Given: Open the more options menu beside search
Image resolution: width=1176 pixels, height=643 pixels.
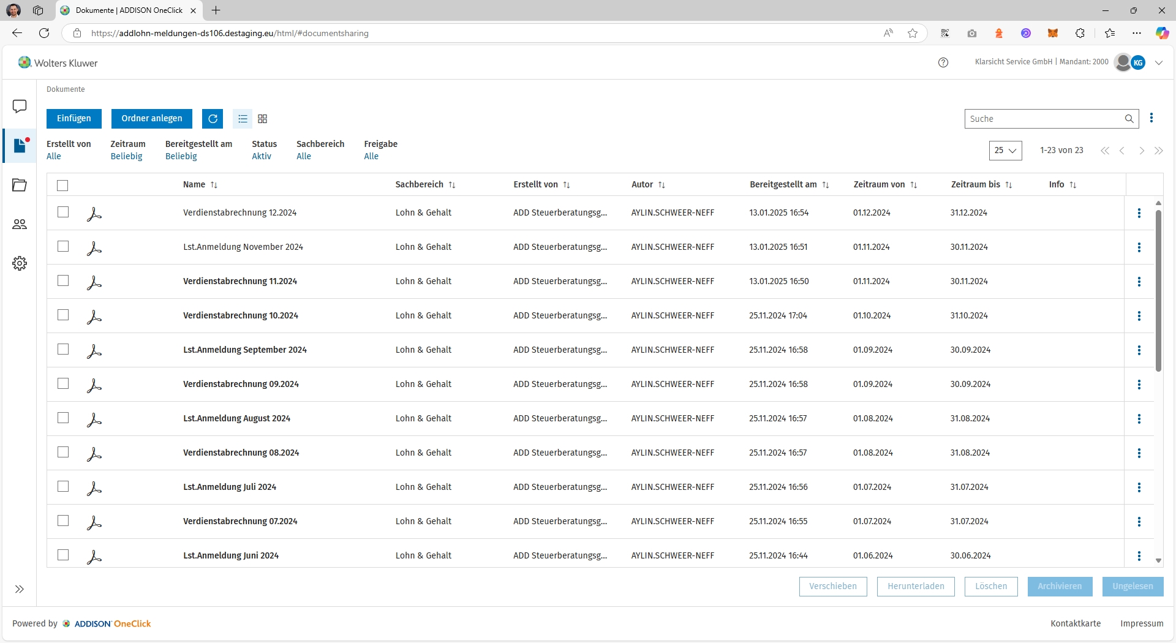Looking at the screenshot, I should click(1151, 118).
